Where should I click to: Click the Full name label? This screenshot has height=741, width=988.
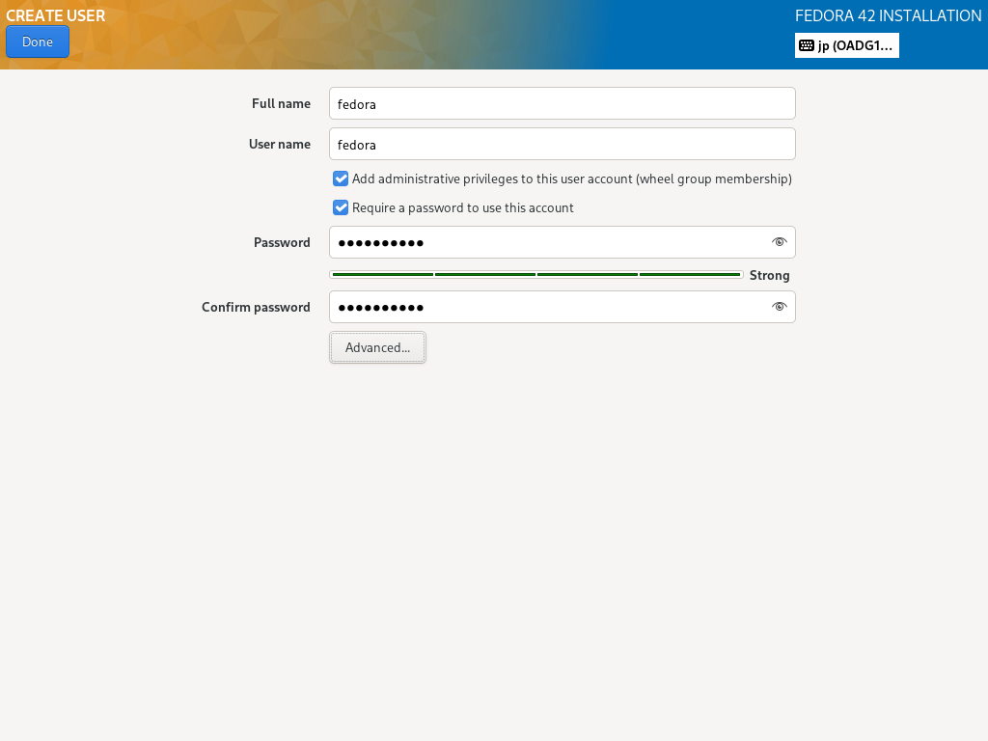click(281, 103)
